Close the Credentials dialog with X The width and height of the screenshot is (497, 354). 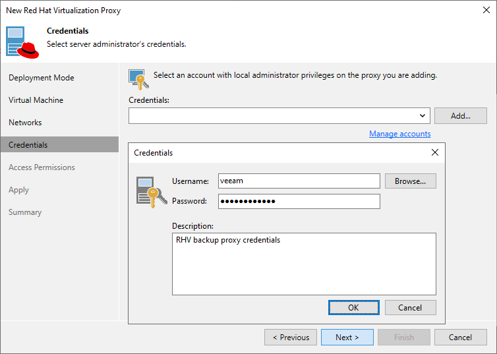434,152
